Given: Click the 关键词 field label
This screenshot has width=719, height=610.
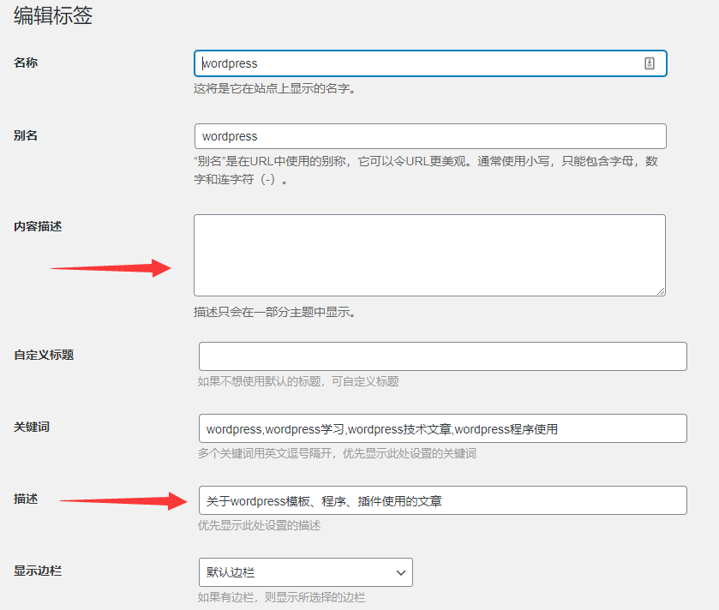Looking at the screenshot, I should point(32,427).
